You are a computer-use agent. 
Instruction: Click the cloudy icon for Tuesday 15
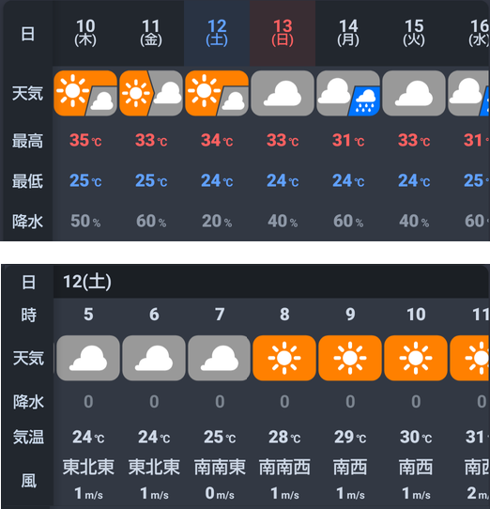(414, 93)
